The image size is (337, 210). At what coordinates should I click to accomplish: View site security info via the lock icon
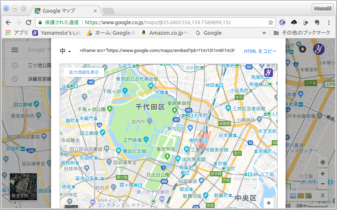tap(40, 22)
